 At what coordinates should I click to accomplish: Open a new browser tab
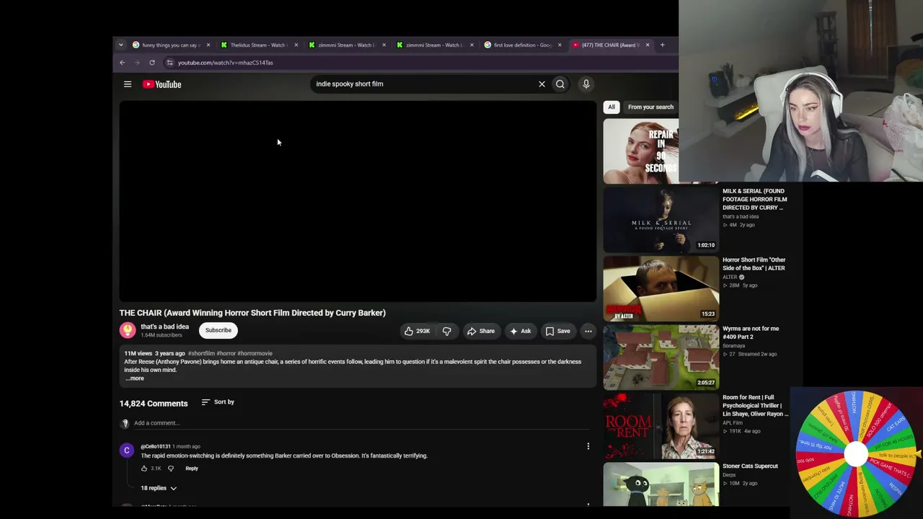point(662,45)
